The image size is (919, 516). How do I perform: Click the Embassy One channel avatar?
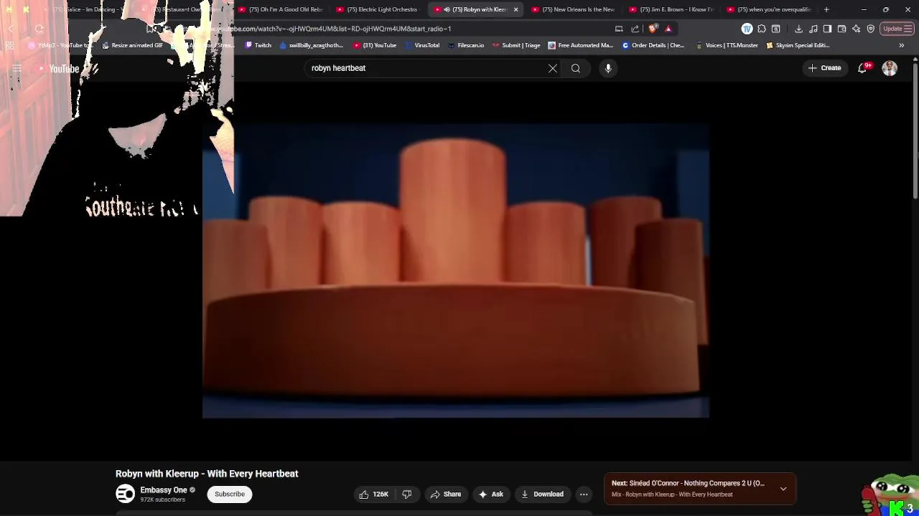pyautogui.click(x=125, y=494)
